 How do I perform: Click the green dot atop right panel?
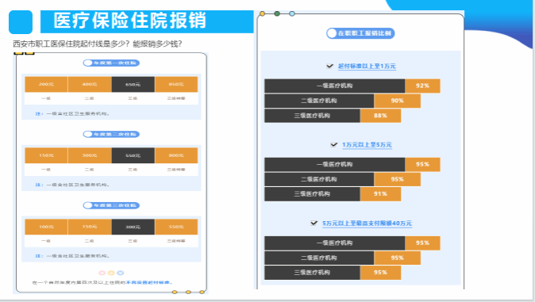click(x=277, y=13)
